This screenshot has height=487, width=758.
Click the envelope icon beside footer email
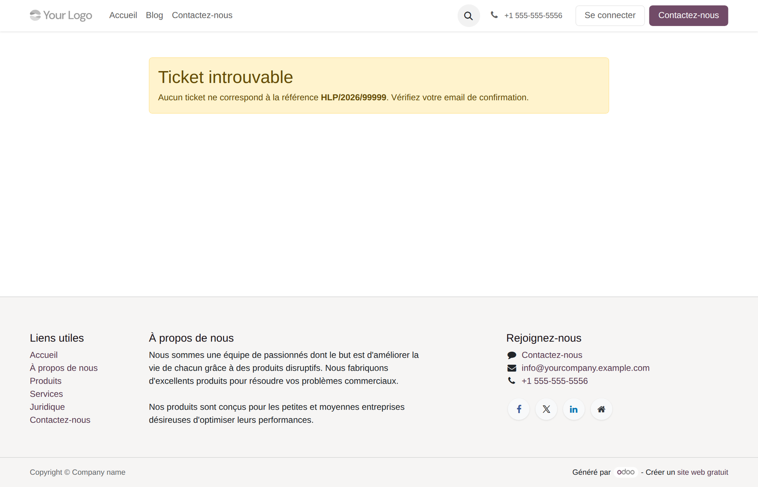tap(512, 368)
